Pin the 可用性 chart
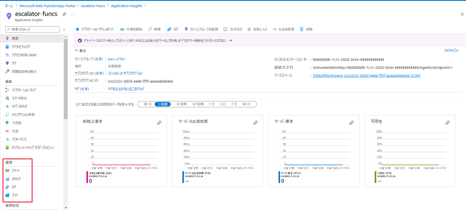The image size is (466, 211). 447,123
